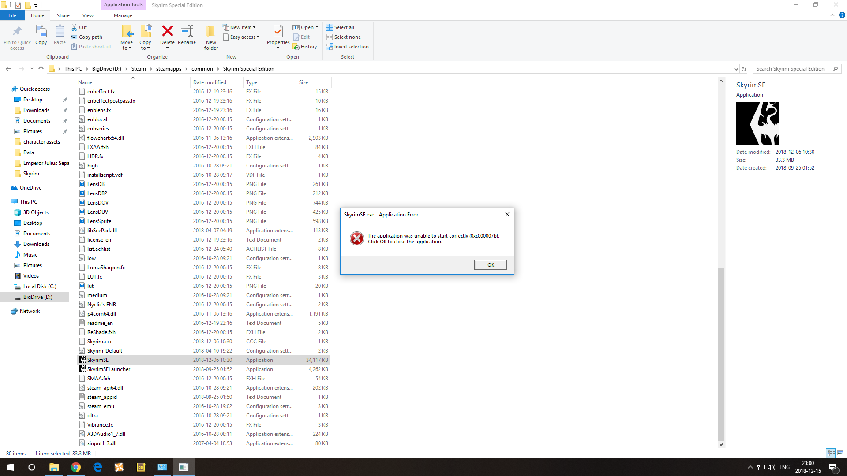Expand the Open dropdown in ribbon

point(305,27)
